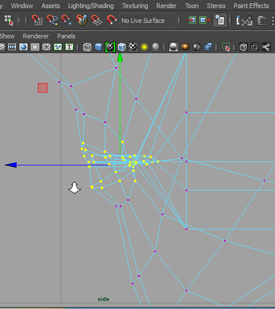Toggle isolate select icon
Screen dimensions: 275x309
pyautogui.click(x=226, y=47)
